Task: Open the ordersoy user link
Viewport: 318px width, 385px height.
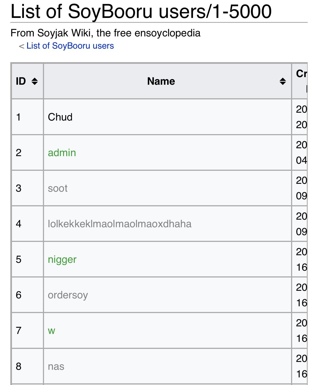Action: pos(68,295)
